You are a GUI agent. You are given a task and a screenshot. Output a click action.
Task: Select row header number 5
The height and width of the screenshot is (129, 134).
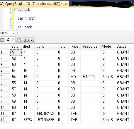5,77
